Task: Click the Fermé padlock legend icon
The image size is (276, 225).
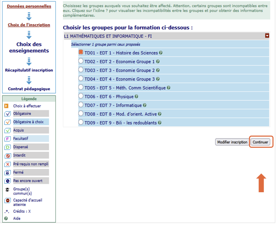Action: (8, 173)
